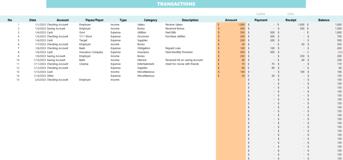Click the Bank payee cell in row 7

(82, 48)
